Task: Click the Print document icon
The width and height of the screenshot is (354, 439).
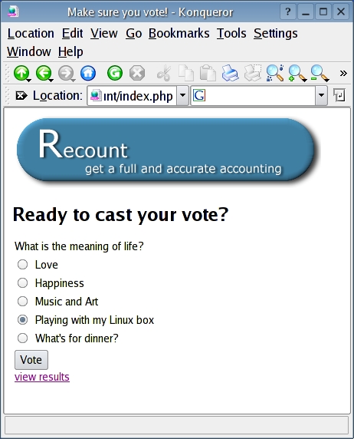Action: (230, 73)
